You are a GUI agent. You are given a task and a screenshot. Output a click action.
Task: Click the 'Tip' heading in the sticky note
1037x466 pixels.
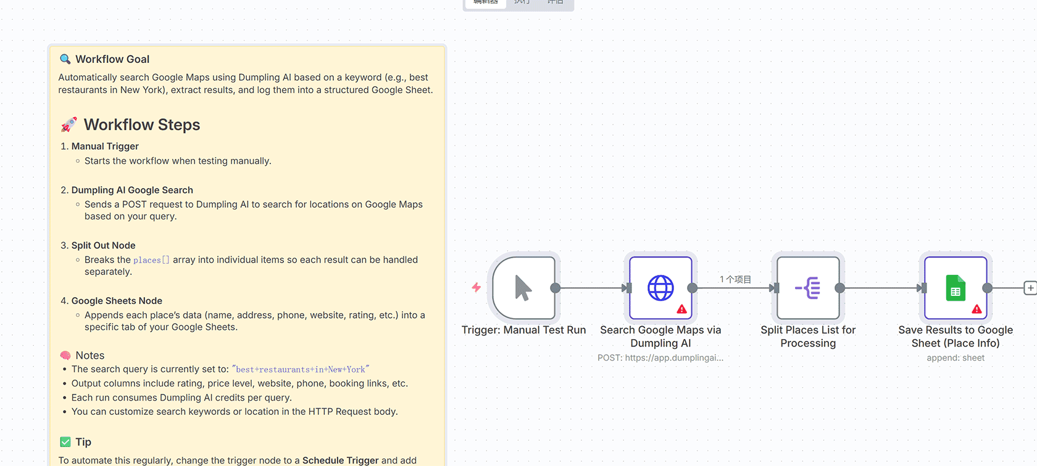pos(83,442)
